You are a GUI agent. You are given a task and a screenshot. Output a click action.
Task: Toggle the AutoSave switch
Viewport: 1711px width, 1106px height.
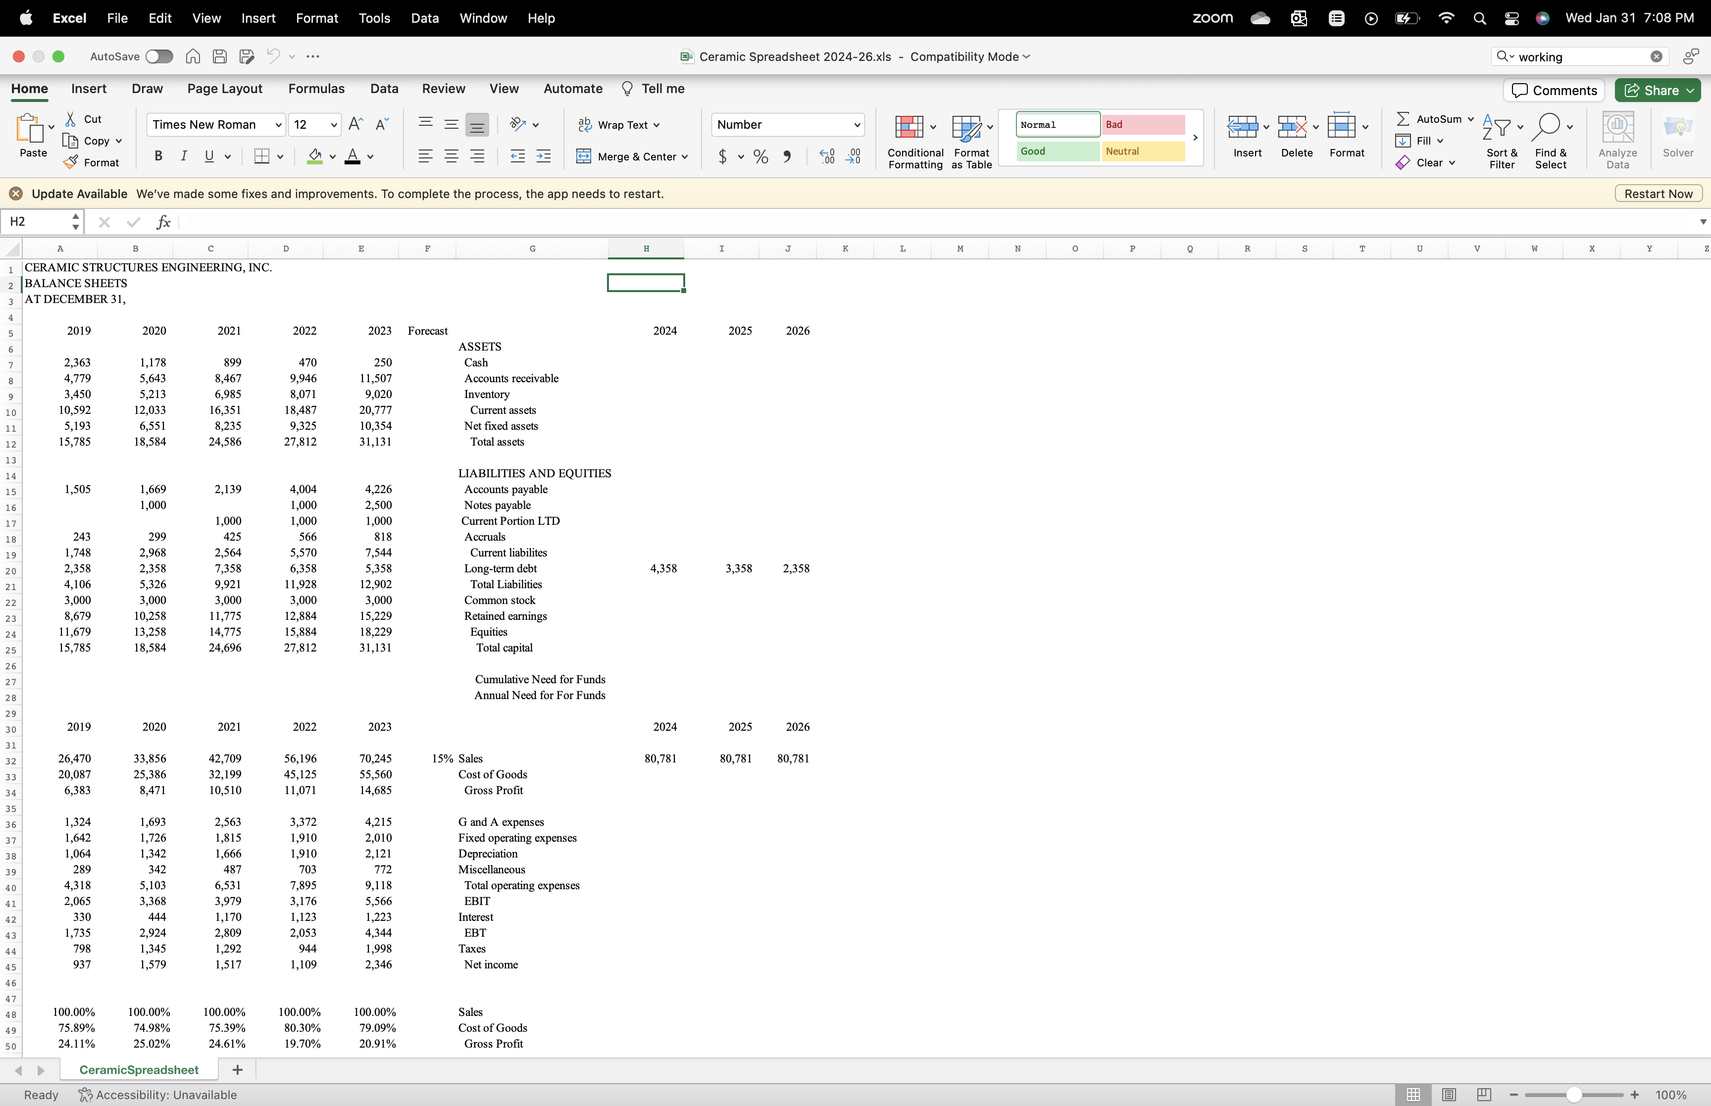(159, 57)
